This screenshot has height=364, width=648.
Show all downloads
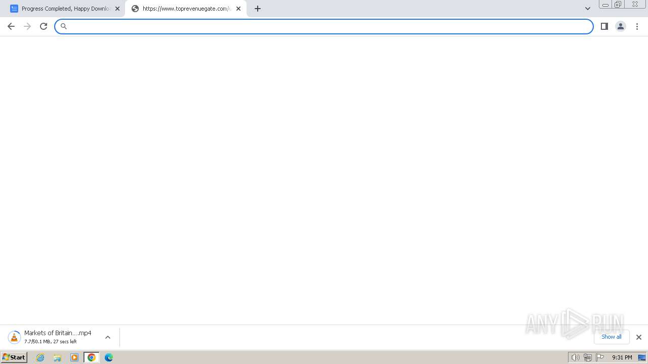pyautogui.click(x=612, y=337)
